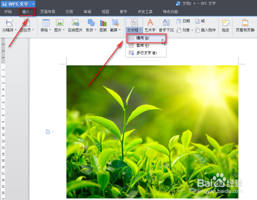The width and height of the screenshot is (257, 200).
Task: Click 插入附件 insert attachment
Action: (206, 30)
